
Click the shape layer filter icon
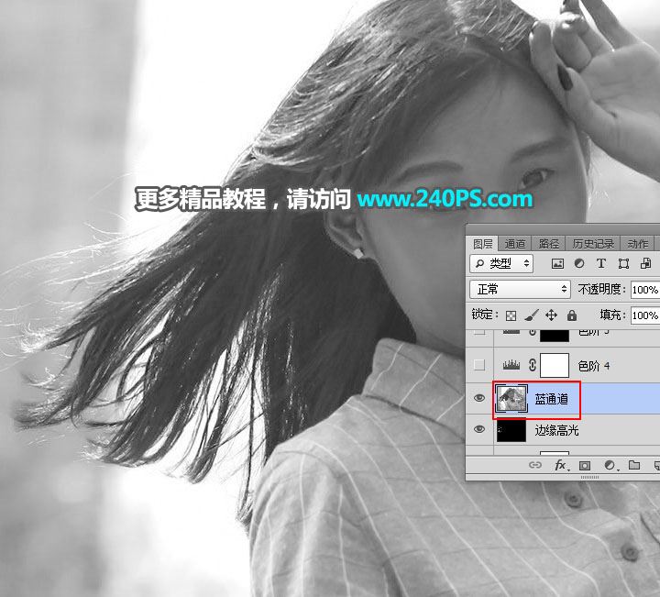(623, 263)
